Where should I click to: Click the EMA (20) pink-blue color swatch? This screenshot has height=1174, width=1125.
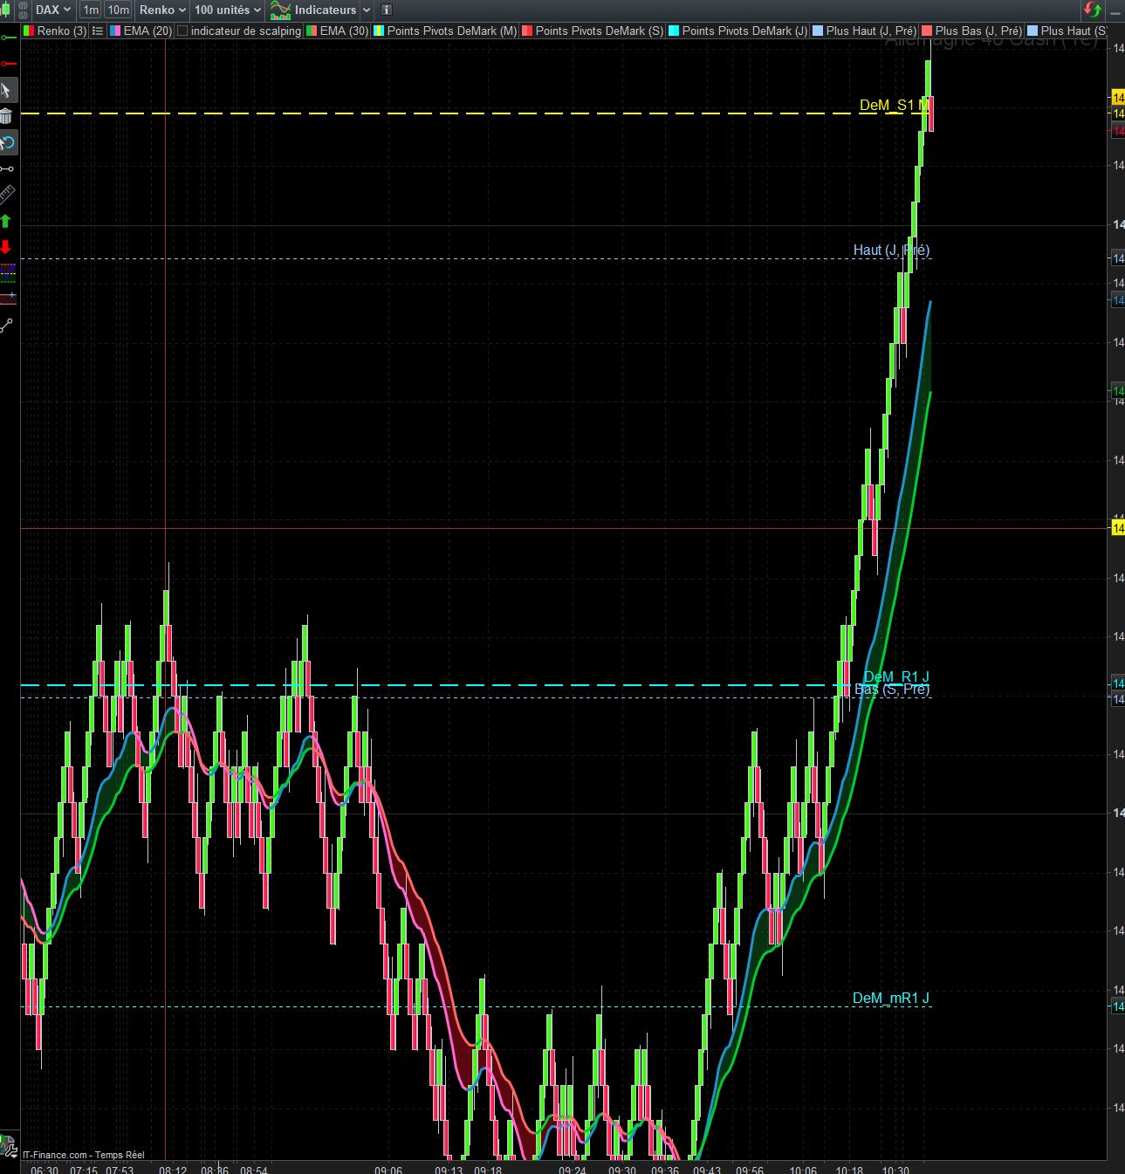[x=115, y=31]
